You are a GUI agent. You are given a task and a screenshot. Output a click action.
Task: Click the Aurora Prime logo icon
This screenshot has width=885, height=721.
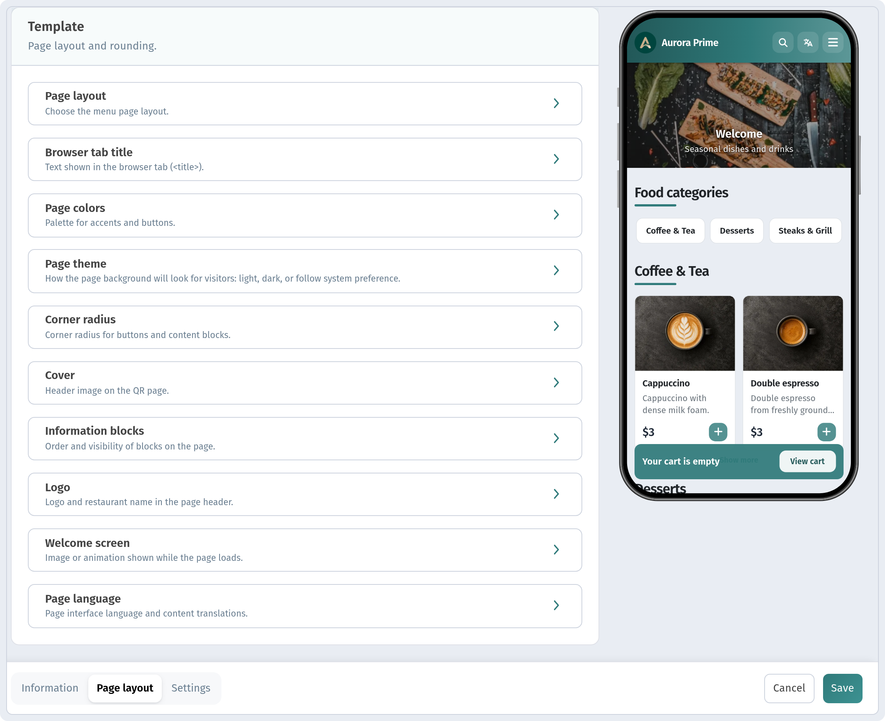(x=645, y=43)
